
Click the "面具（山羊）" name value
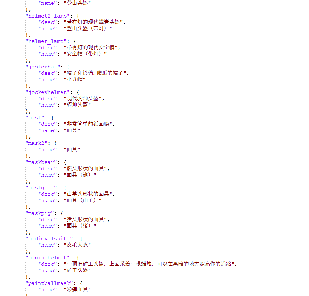[x=83, y=201]
